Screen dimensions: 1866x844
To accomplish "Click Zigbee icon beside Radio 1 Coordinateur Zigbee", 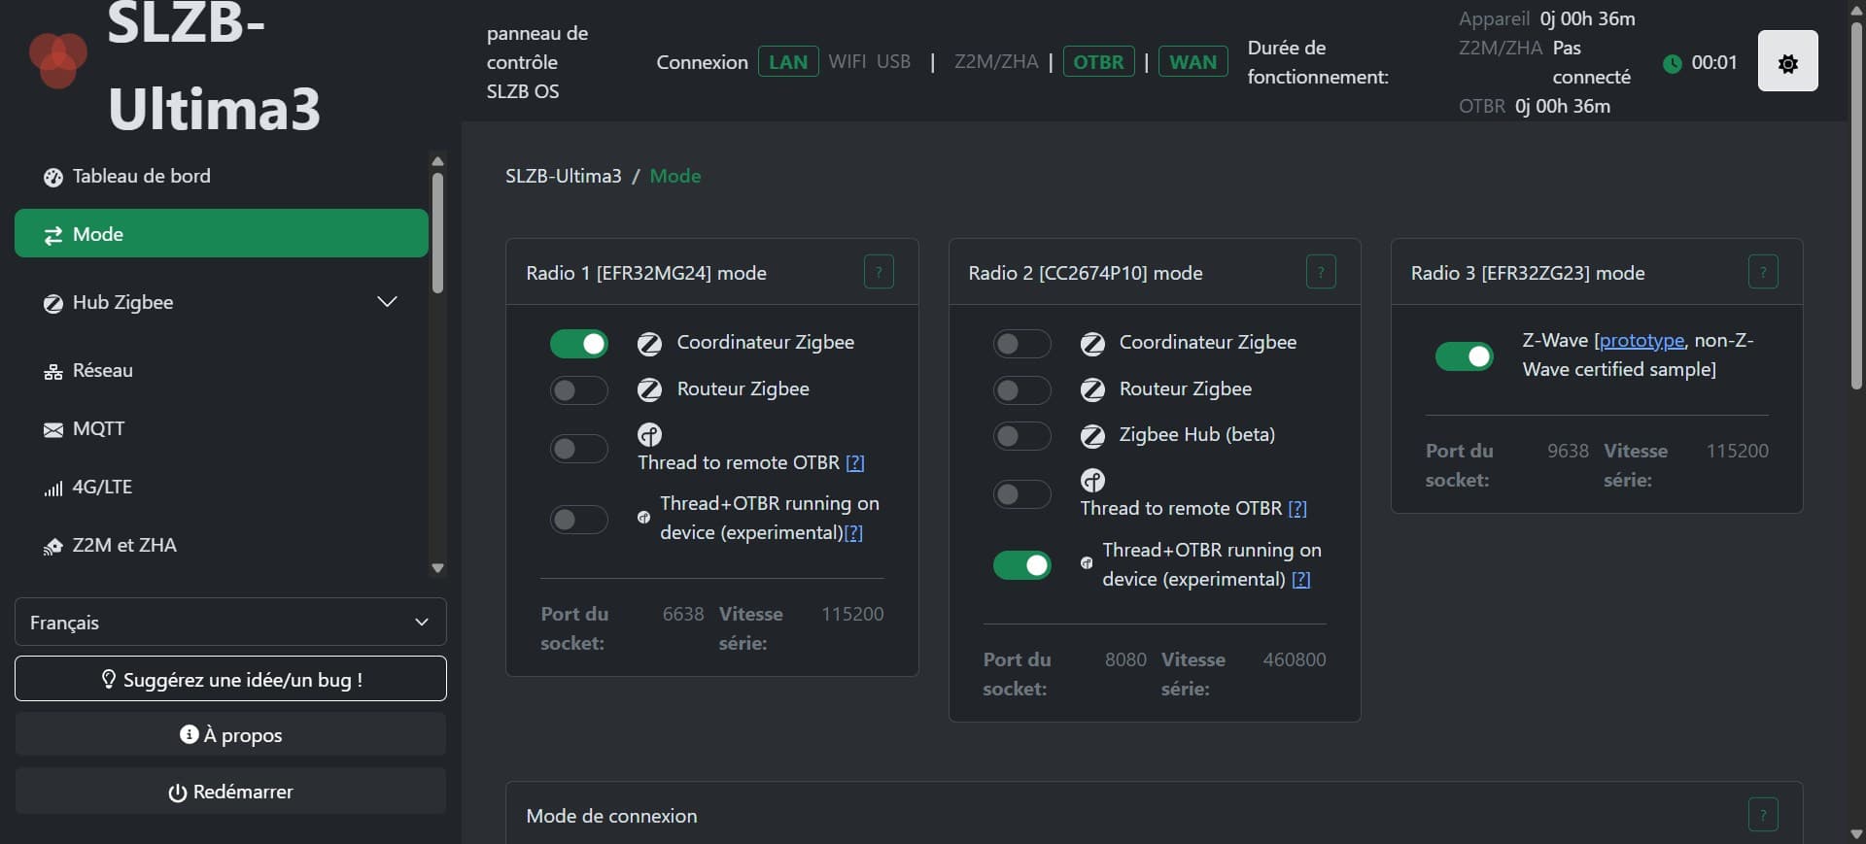I will pyautogui.click(x=649, y=343).
